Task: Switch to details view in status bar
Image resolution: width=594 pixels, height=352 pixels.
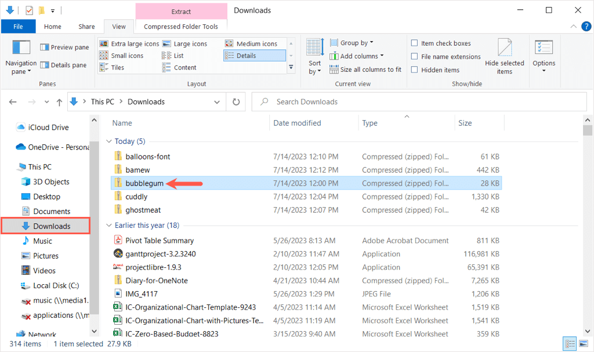Action: pos(570,344)
